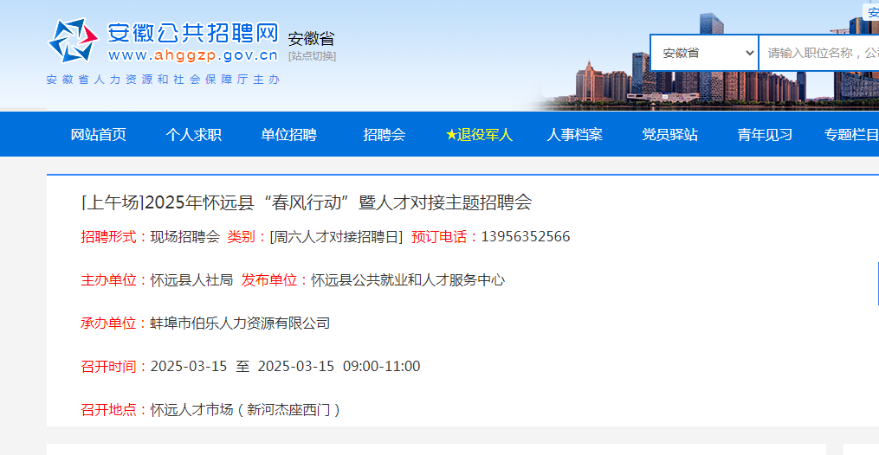The width and height of the screenshot is (879, 455).
Task: Click the time range 09:00-11:00
Action: point(382,367)
